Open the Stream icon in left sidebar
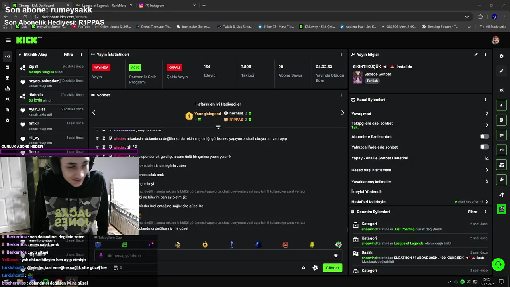 click(7, 57)
